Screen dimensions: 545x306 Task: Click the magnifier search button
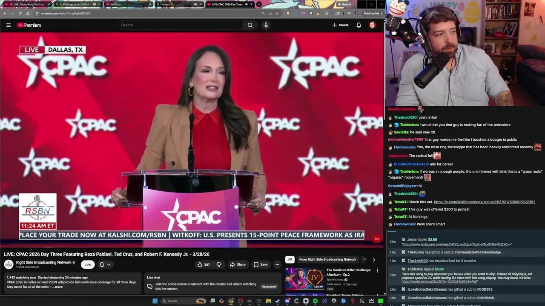(250, 25)
